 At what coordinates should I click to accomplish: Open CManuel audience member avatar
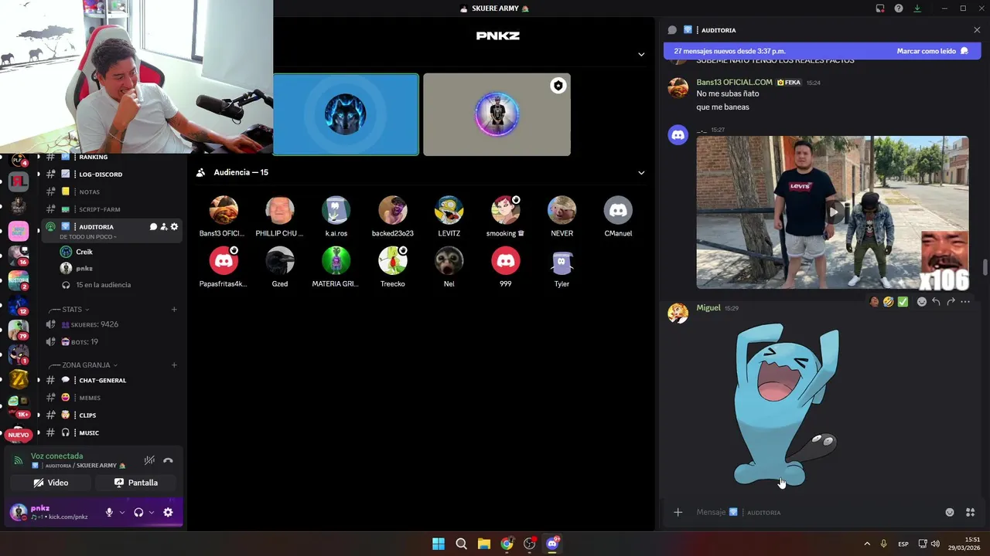coord(618,210)
